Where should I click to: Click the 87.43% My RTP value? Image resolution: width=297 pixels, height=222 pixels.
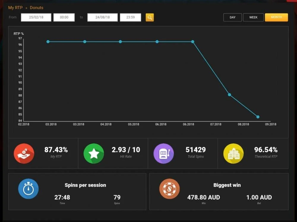pos(56,150)
